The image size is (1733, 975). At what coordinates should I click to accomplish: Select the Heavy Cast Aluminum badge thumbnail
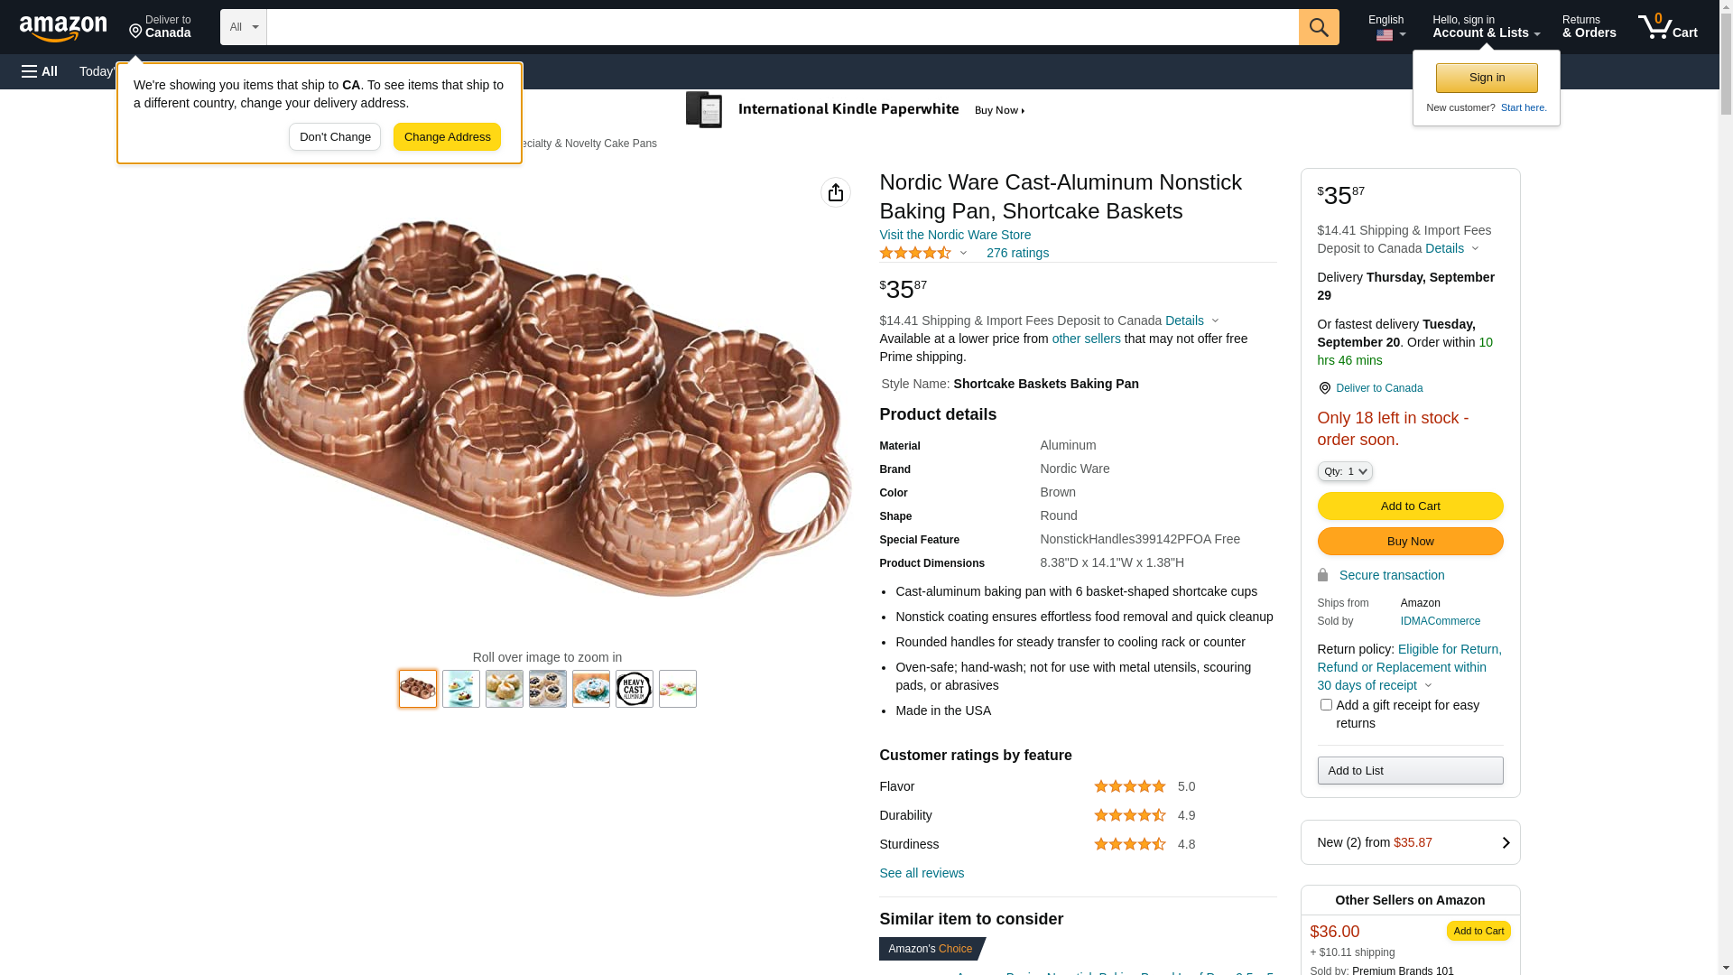coord(635,689)
